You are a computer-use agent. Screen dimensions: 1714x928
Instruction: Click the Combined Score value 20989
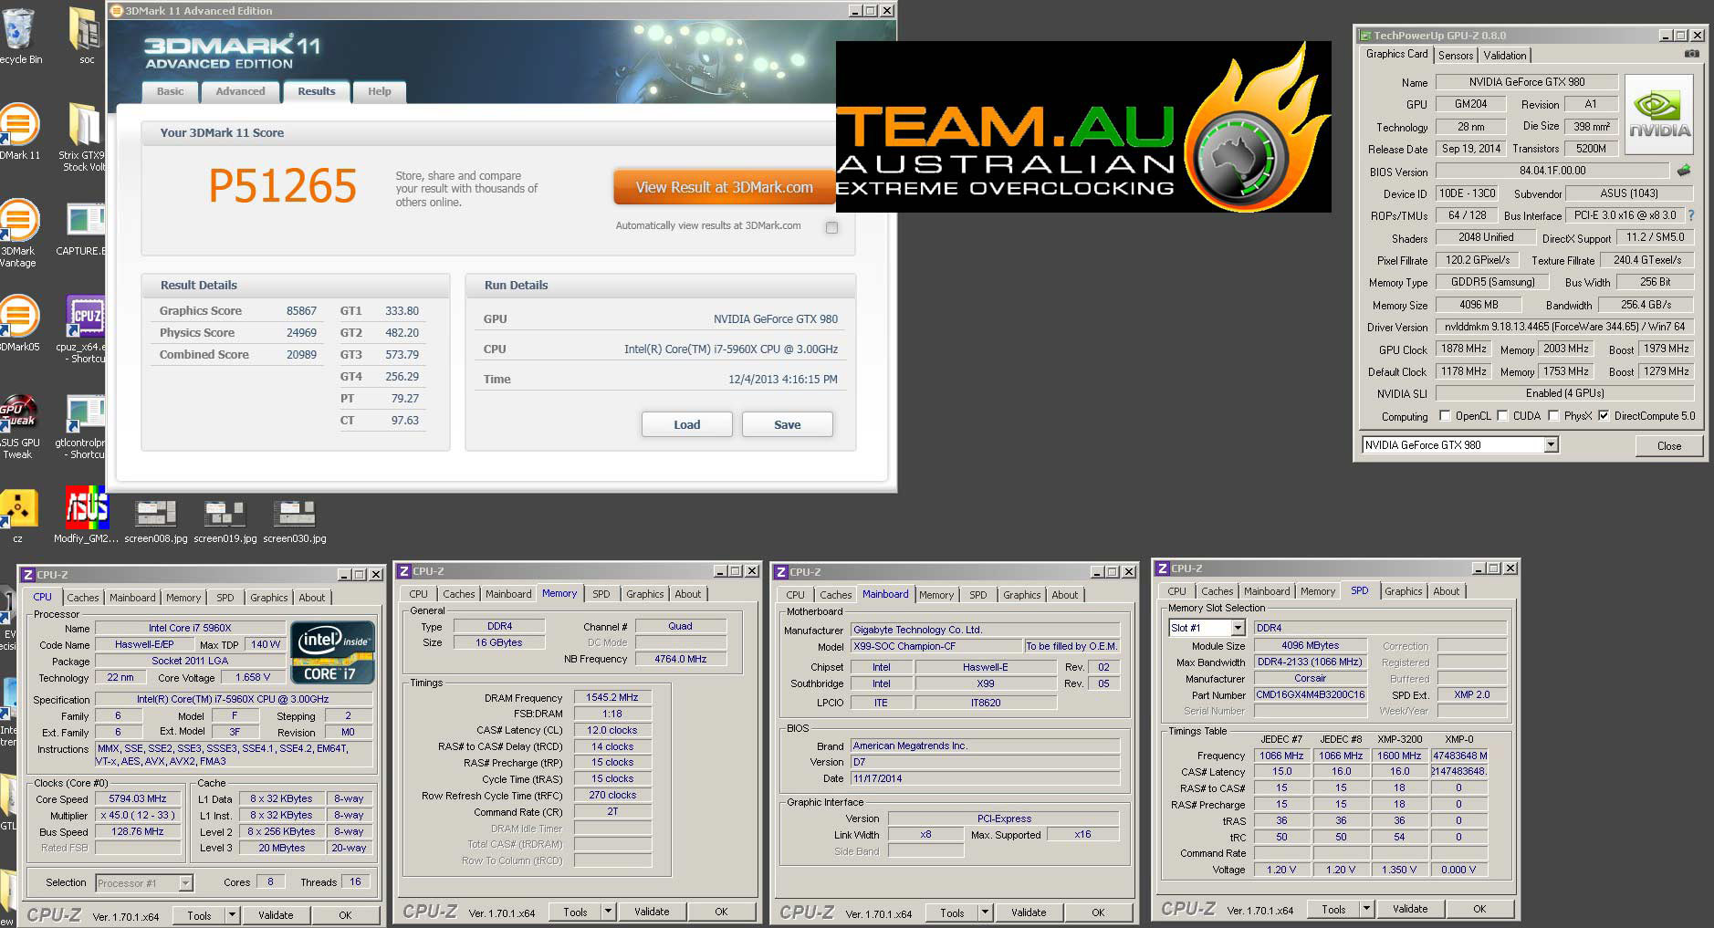click(x=302, y=355)
